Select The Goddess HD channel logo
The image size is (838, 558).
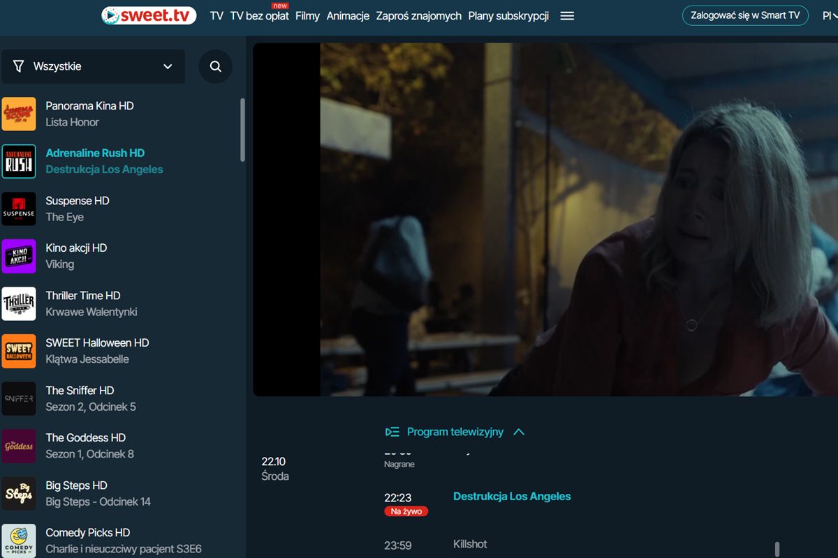pyautogui.click(x=19, y=446)
